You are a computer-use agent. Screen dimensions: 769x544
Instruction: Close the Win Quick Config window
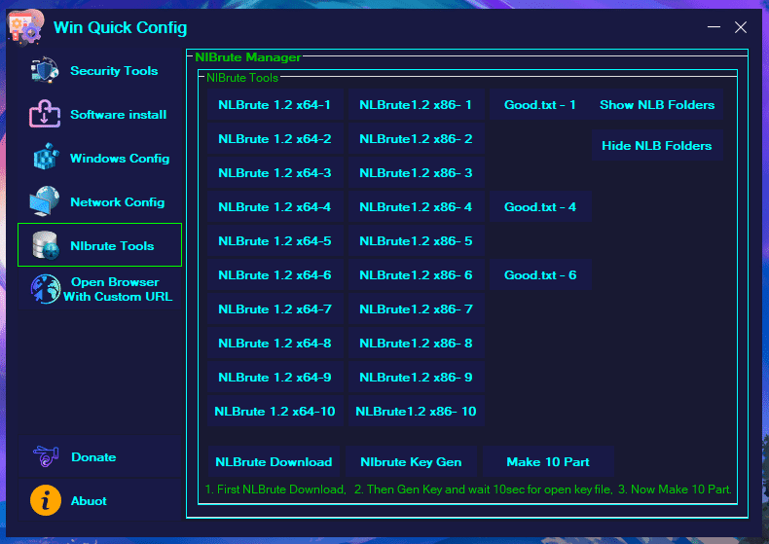pyautogui.click(x=741, y=27)
